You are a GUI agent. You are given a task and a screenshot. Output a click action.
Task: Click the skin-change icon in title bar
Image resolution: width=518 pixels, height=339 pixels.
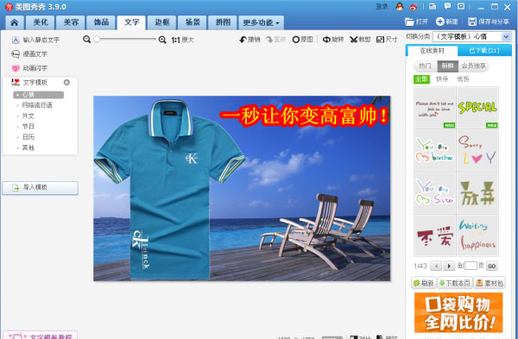pyautogui.click(x=433, y=6)
